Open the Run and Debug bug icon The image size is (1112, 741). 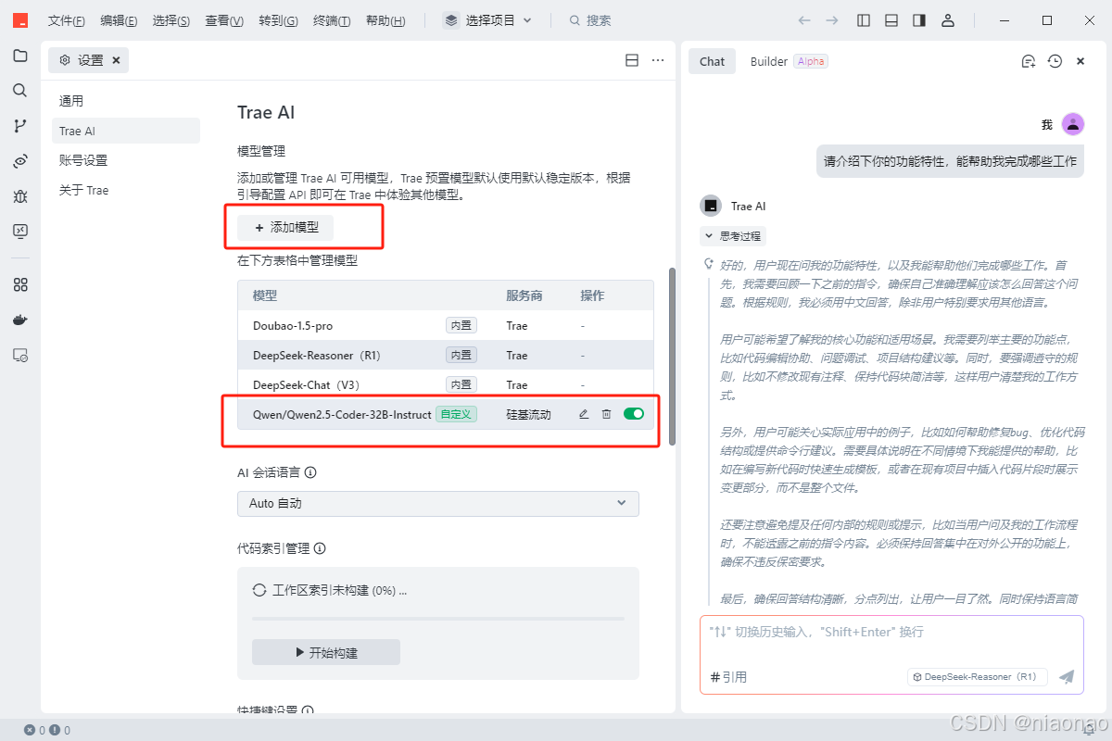(x=19, y=196)
